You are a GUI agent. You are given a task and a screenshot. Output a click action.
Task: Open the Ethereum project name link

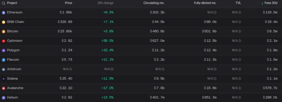pyautogui.click(x=15, y=12)
